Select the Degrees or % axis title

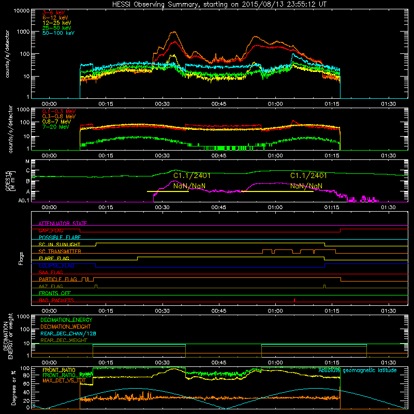[x=13, y=388]
